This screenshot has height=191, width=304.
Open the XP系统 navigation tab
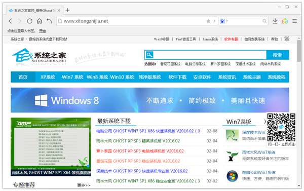click(x=48, y=77)
